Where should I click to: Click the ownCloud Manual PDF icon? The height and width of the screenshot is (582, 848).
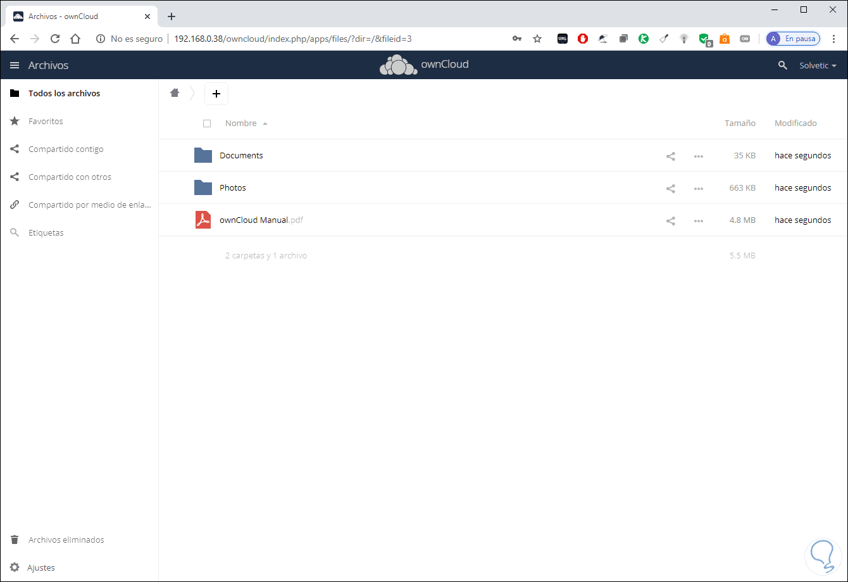pos(203,220)
